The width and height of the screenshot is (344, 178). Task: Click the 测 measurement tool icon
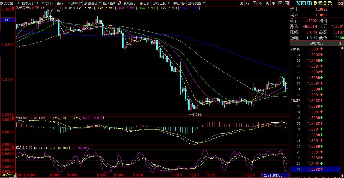241,3
